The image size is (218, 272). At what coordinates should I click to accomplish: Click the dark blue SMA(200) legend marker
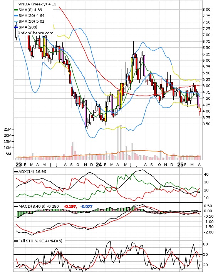click(16, 27)
